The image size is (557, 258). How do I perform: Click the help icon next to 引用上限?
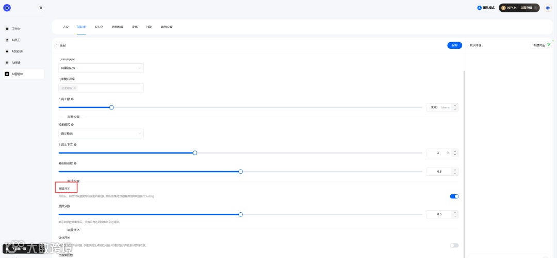[x=72, y=99]
